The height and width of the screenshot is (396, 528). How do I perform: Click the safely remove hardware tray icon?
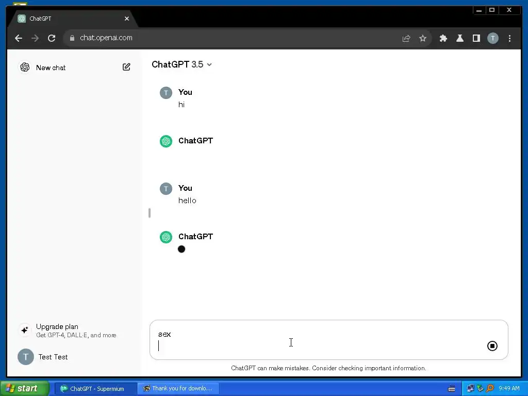[x=480, y=389]
